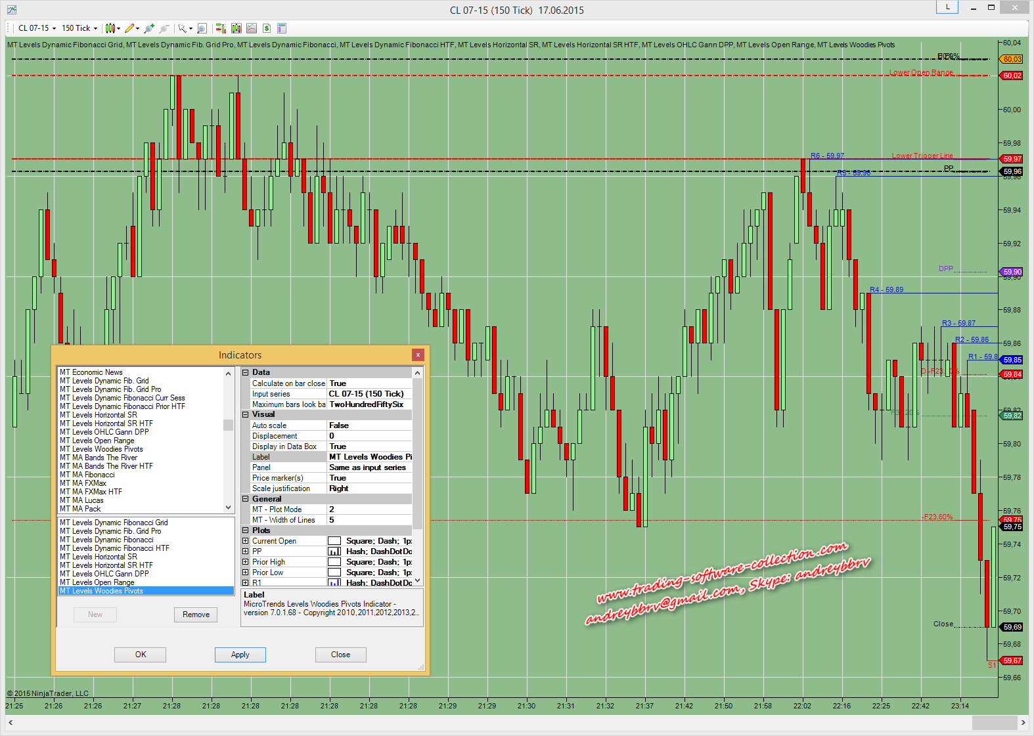The image size is (1034, 736).
Task: Collapse the Visual property section
Action: (246, 415)
